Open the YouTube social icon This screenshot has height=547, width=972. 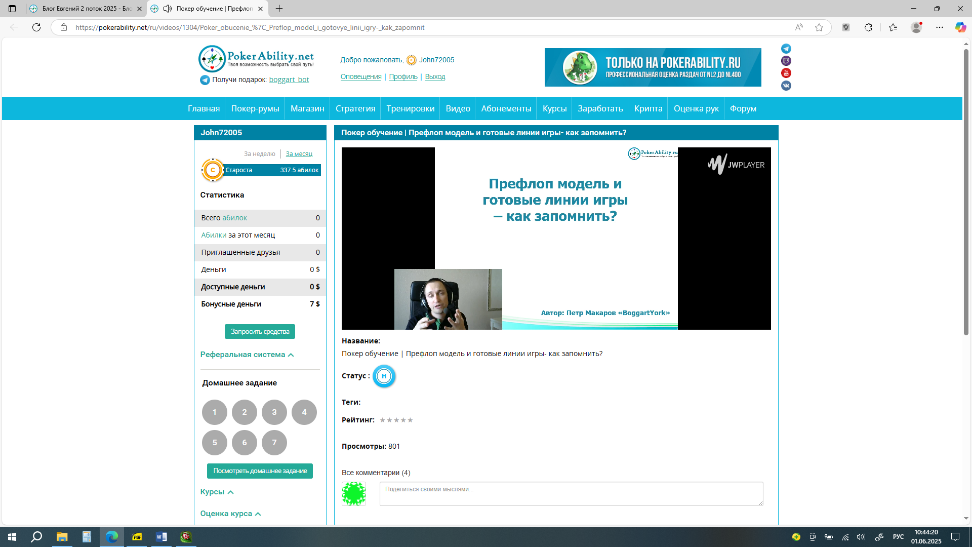(786, 73)
